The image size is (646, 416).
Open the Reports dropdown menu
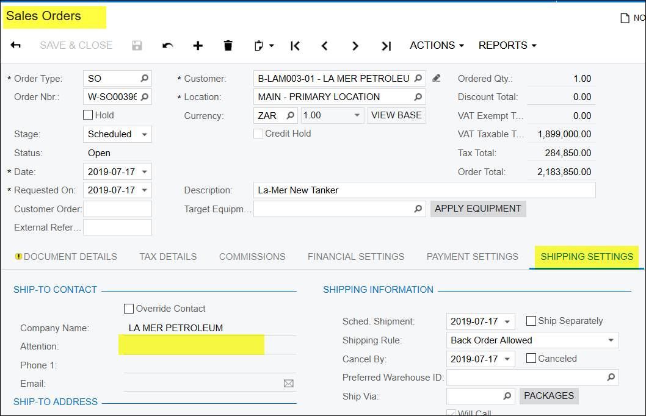point(507,46)
